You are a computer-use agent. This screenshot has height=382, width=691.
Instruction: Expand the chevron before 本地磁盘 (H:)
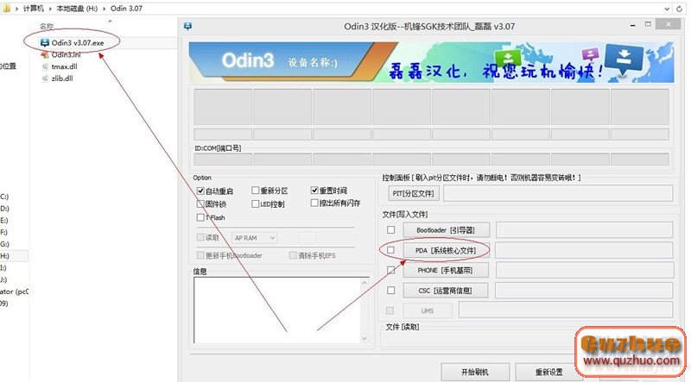tap(50, 9)
